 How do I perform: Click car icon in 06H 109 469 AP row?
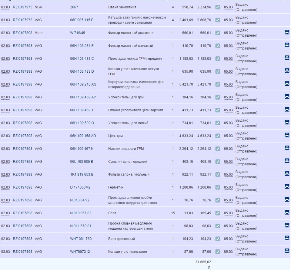tap(287, 97)
